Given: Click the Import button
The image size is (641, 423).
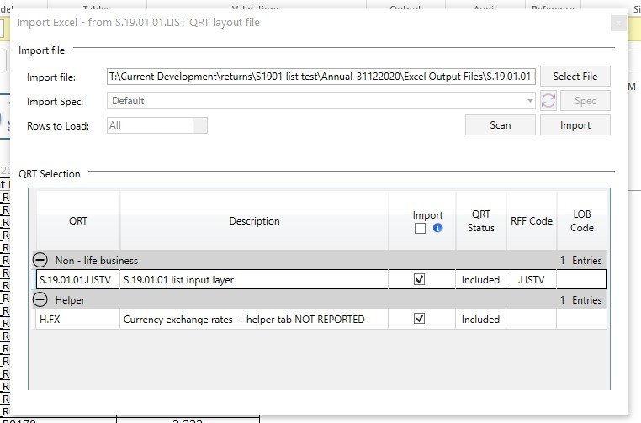Looking at the screenshot, I should [575, 125].
